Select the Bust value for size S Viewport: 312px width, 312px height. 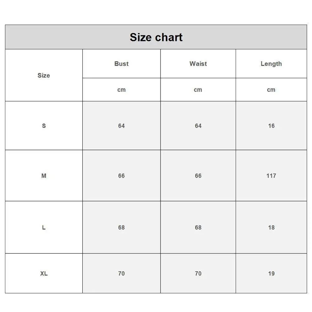coord(121,126)
